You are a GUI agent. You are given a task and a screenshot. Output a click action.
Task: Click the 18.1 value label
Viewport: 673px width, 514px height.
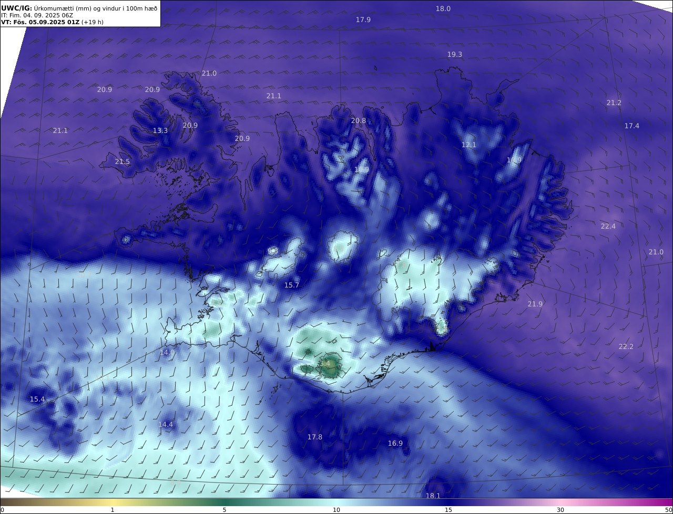click(x=433, y=496)
